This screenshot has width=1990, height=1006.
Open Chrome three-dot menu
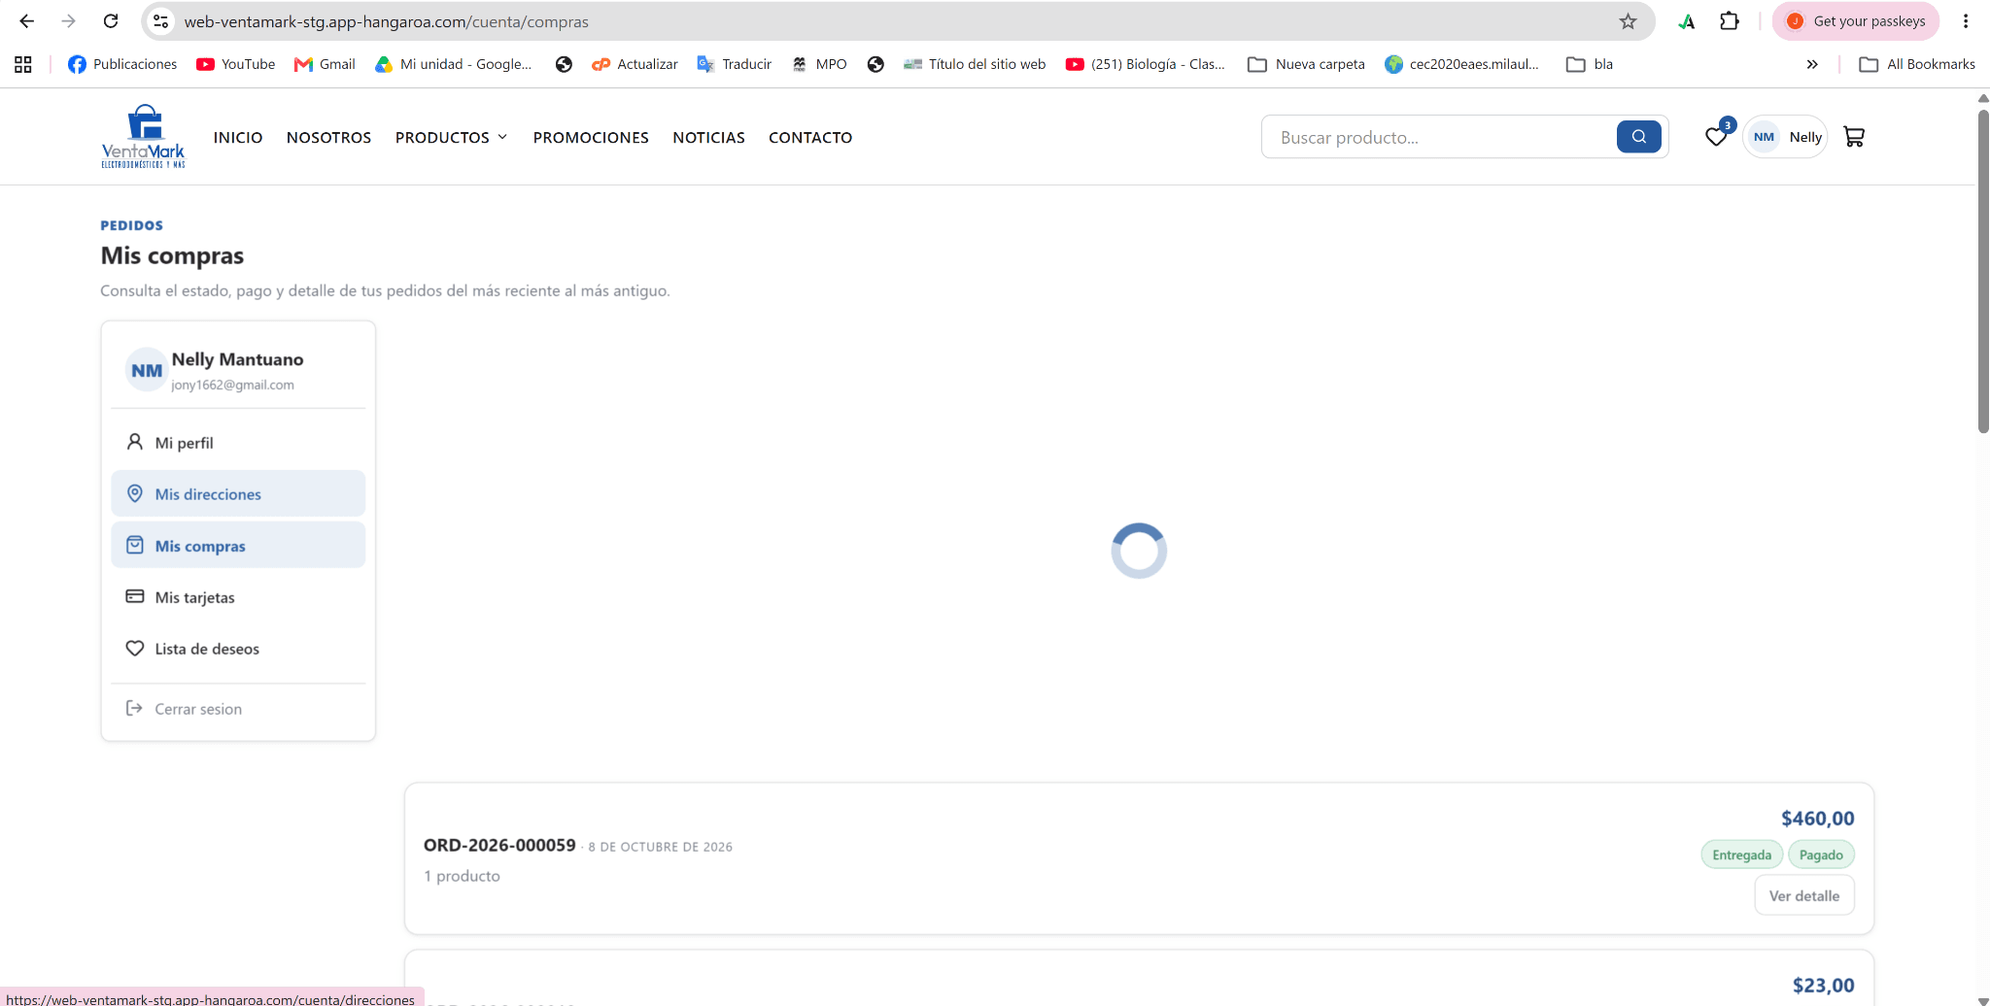[x=1966, y=21]
